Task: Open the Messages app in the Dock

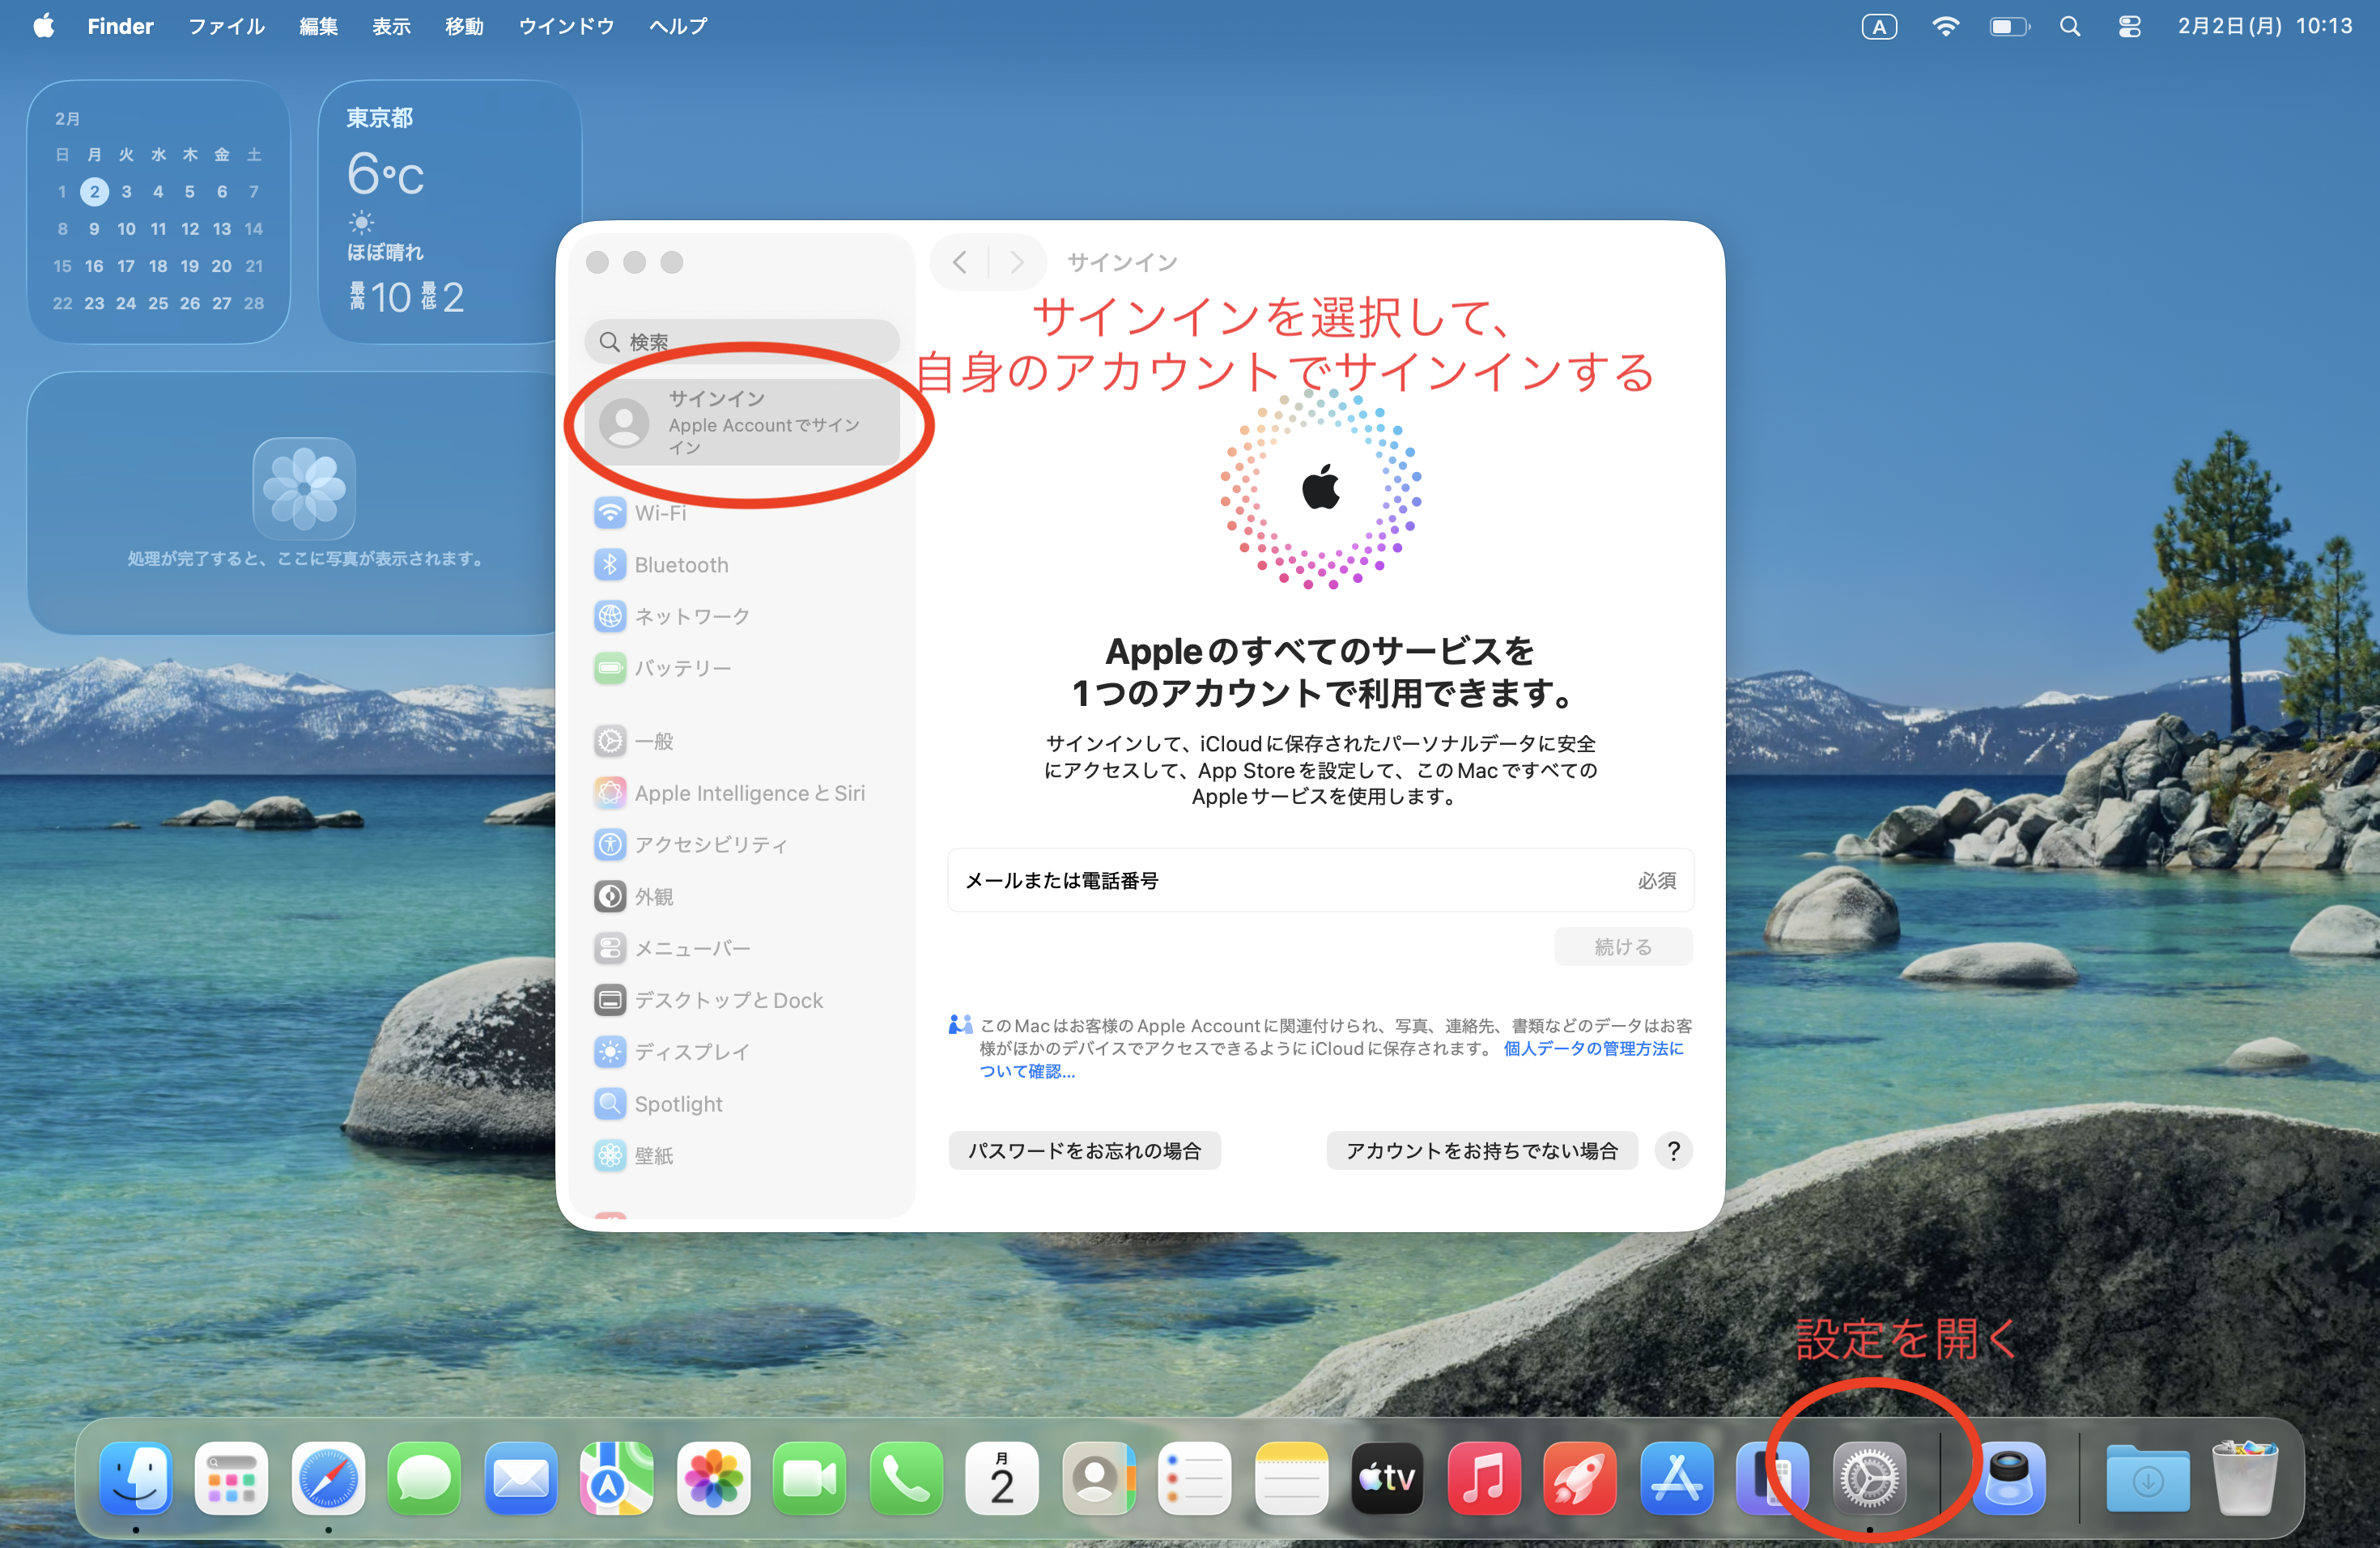Action: (424, 1477)
